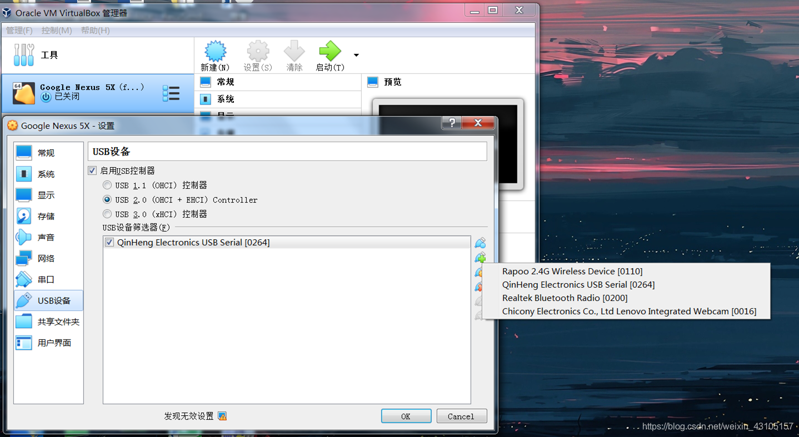Click the 新建(N) toolbar icon
The height and width of the screenshot is (437, 799).
(x=215, y=51)
